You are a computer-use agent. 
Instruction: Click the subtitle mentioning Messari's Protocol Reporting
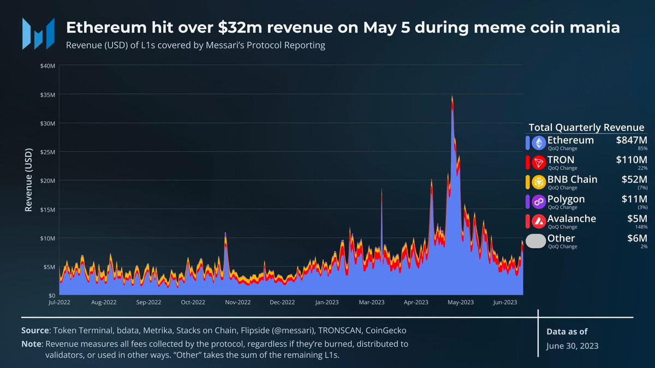pyautogui.click(x=195, y=45)
